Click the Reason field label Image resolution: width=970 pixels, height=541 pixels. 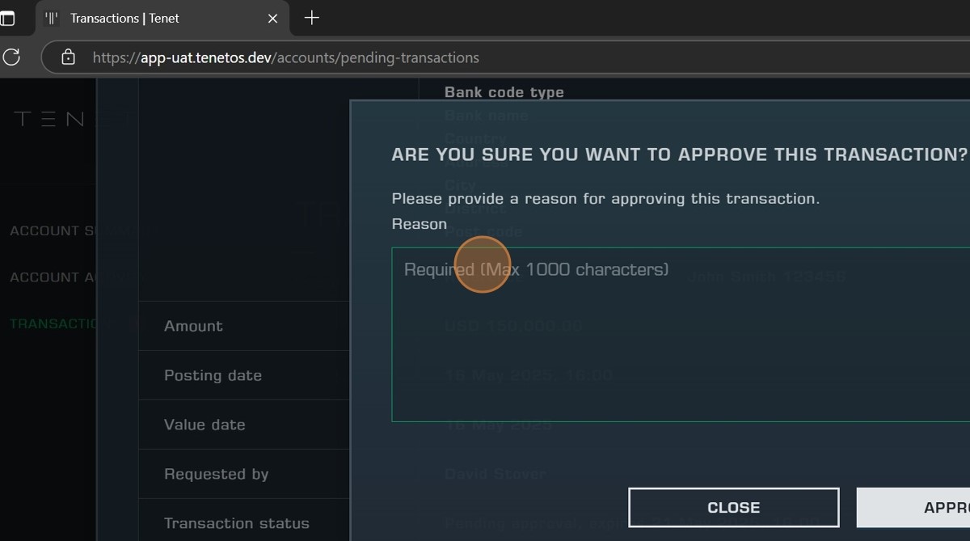[x=419, y=224]
